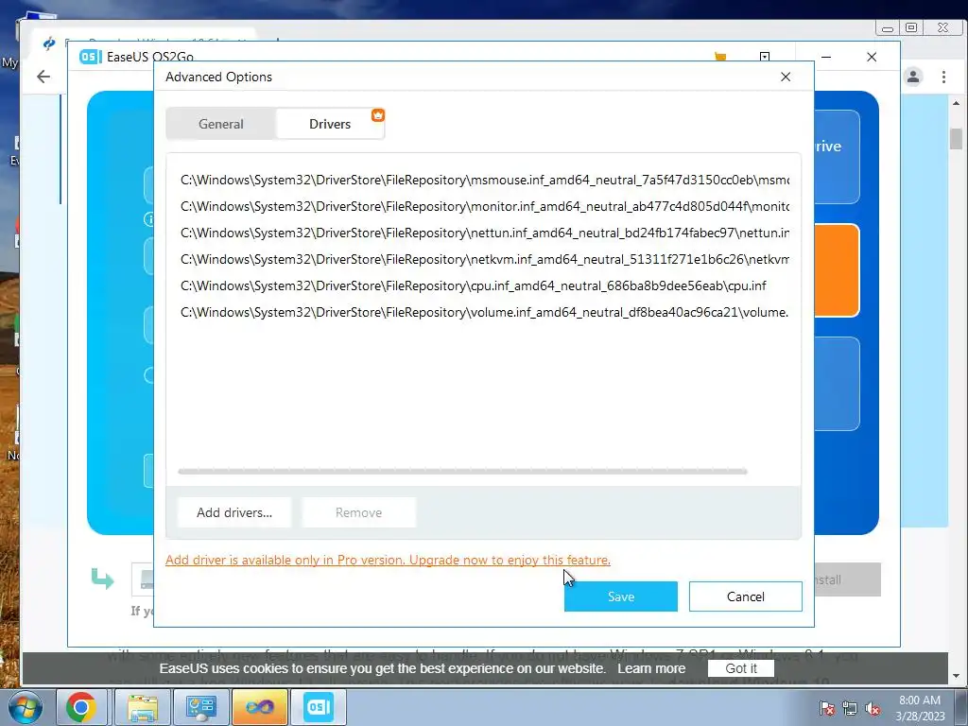Viewport: 968px width, 726px height.
Task: Select the msmouse.inf driver row
Action: (x=485, y=180)
